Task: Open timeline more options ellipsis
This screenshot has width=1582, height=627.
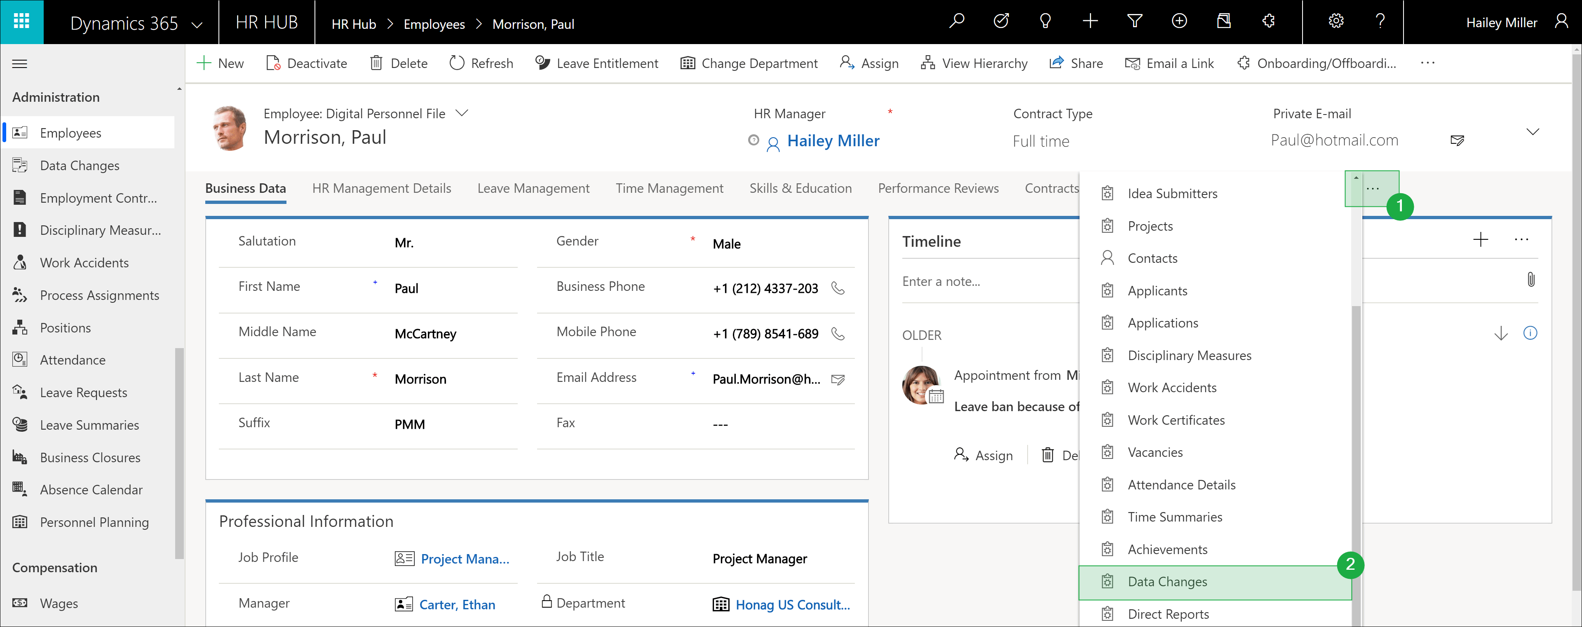Action: point(1521,240)
